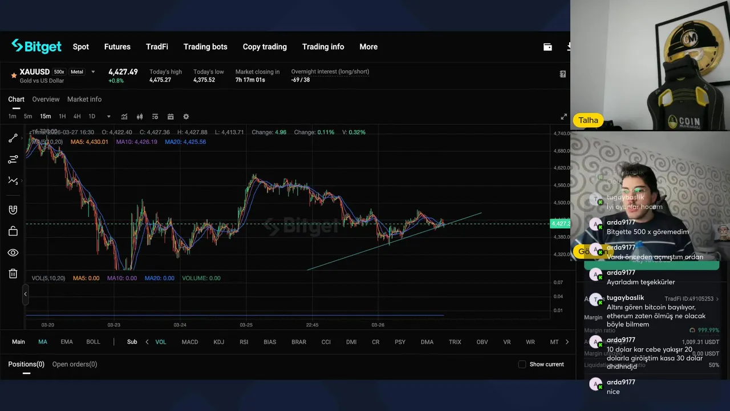Toggle the magnet snap tool
Image resolution: width=730 pixels, height=411 pixels.
pos(13,210)
